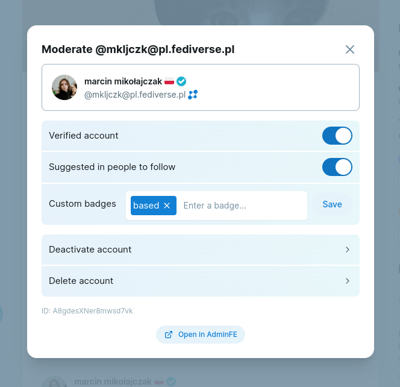The image size is (400, 387).
Task: Expand Delete account chevron
Action: 348,281
